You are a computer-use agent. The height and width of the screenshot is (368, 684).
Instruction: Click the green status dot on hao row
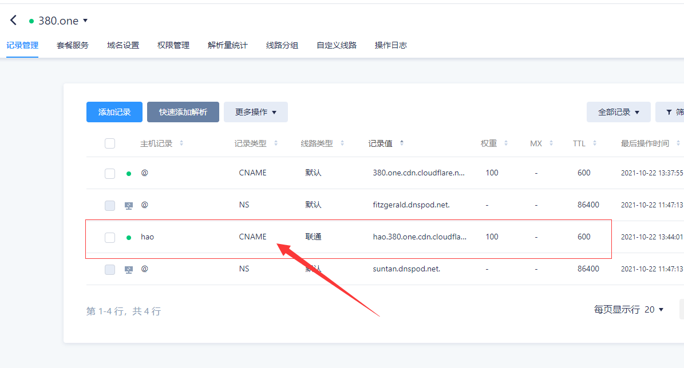coord(129,237)
